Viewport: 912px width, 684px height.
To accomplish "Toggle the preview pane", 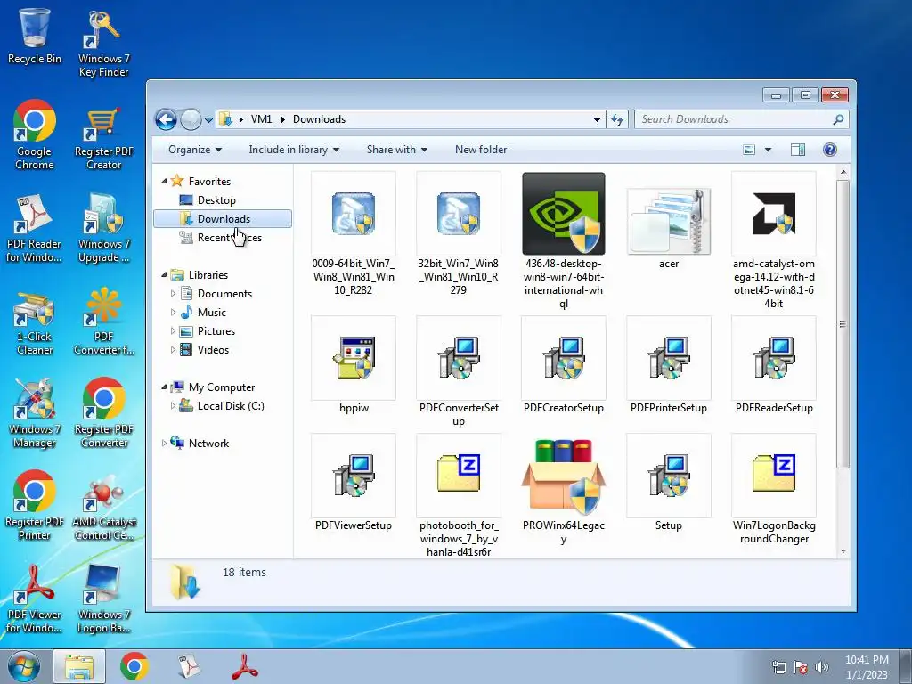I will click(x=798, y=150).
